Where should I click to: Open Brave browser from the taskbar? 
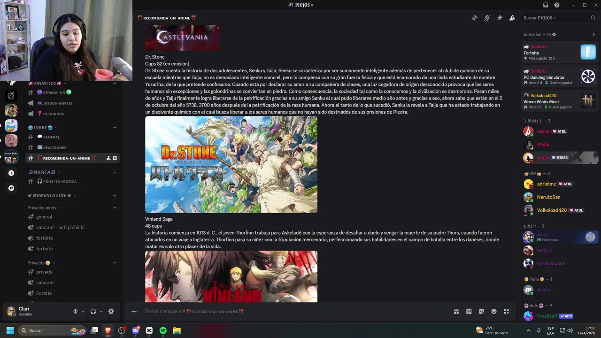[108, 330]
